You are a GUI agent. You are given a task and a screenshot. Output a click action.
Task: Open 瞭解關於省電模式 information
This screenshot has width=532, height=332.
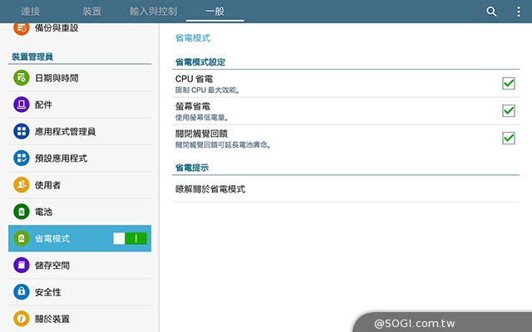[210, 189]
